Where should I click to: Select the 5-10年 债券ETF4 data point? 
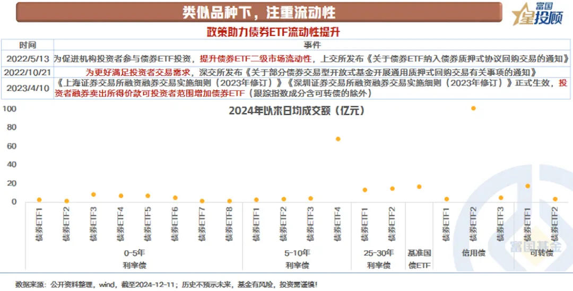click(338, 139)
